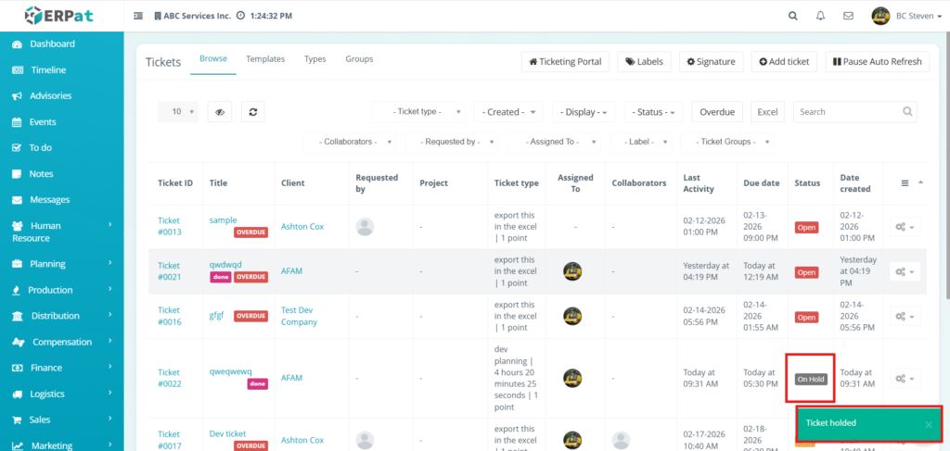Screen dimensions: 950x451
Task: Toggle the Overdue filter button
Action: coord(717,112)
